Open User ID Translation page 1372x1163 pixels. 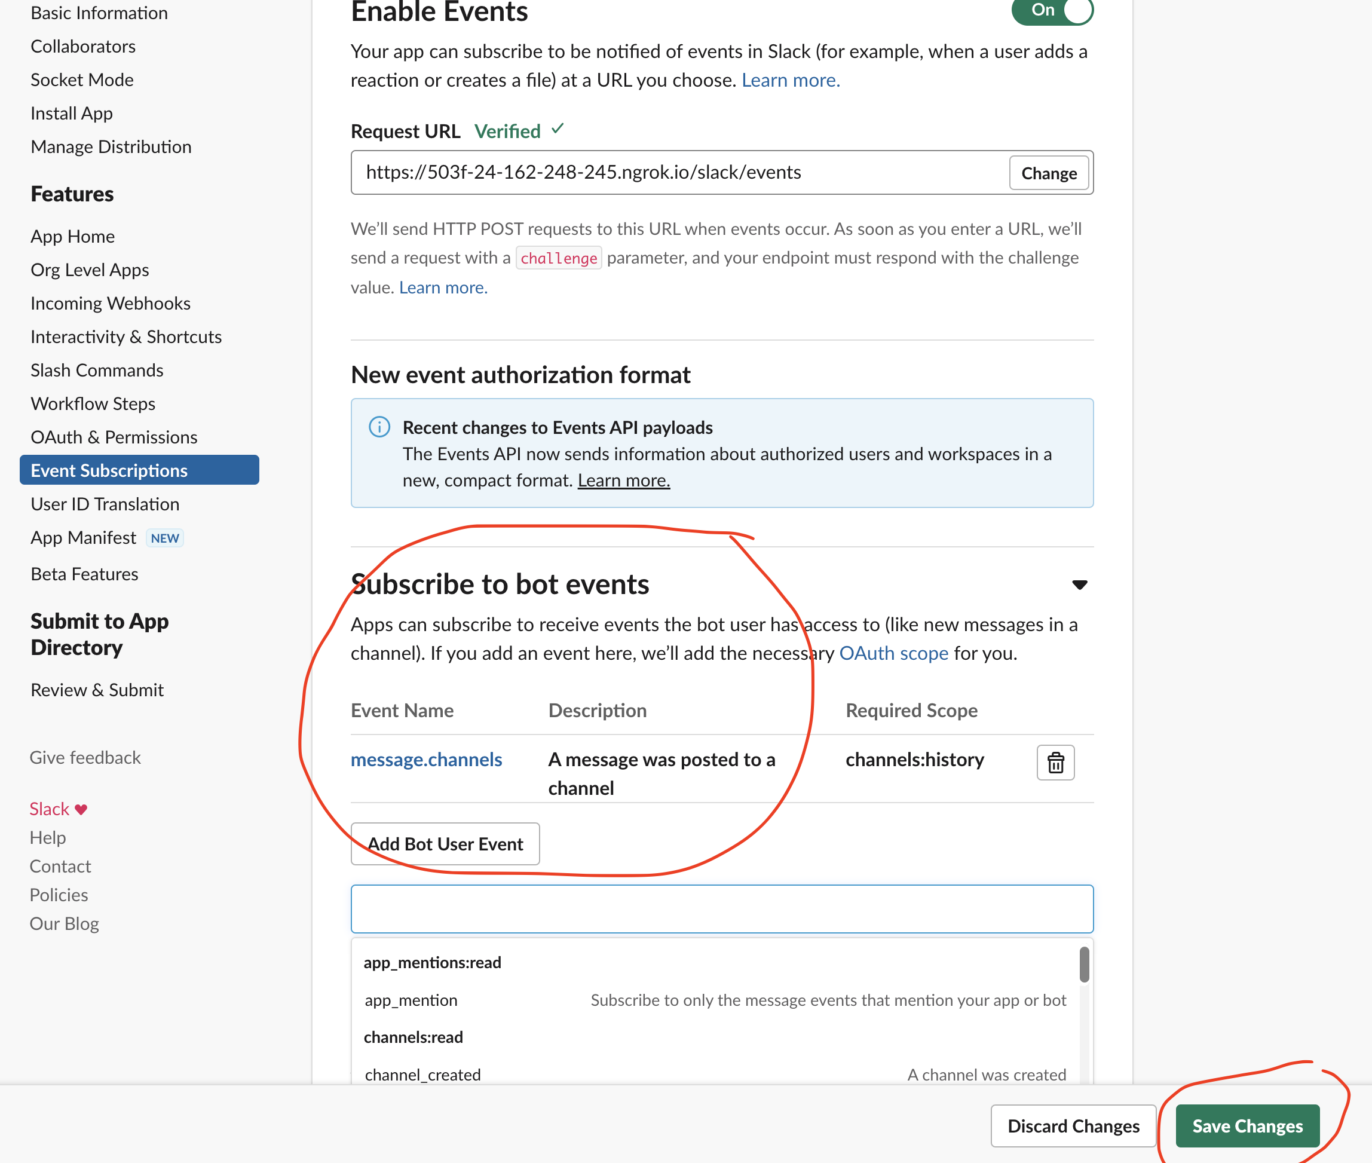105,504
